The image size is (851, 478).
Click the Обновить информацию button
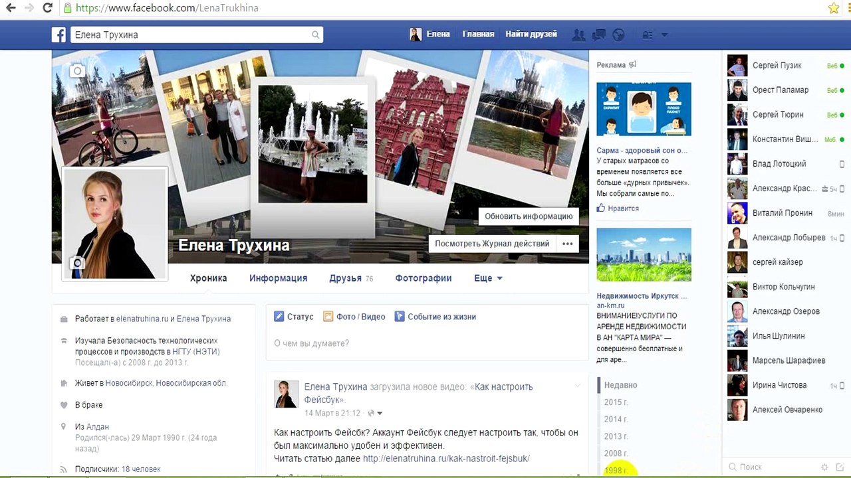pos(529,216)
